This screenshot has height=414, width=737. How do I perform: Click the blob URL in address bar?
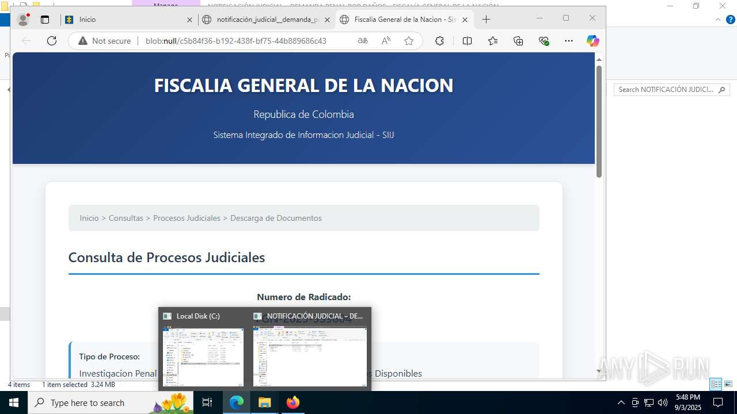[x=236, y=41]
